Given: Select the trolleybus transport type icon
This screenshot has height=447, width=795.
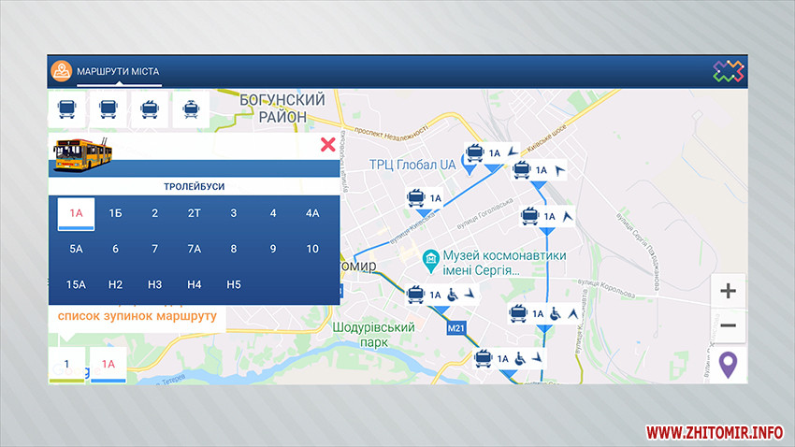Looking at the screenshot, I should [x=149, y=109].
